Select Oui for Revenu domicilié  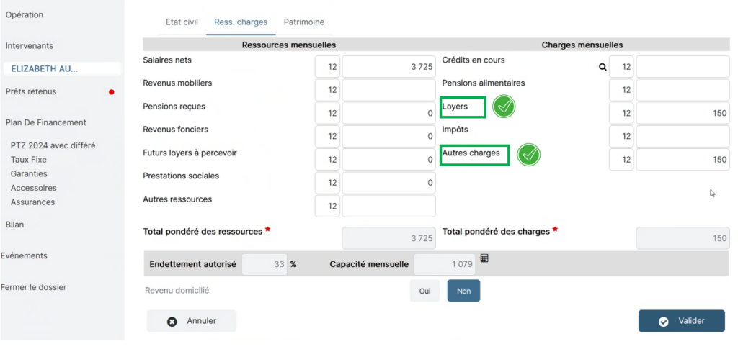pyautogui.click(x=424, y=290)
